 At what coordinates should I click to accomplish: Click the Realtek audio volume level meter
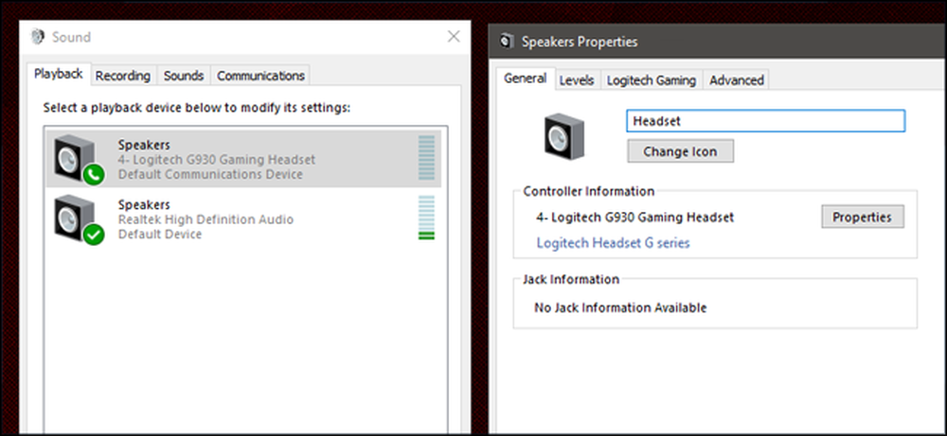click(426, 218)
